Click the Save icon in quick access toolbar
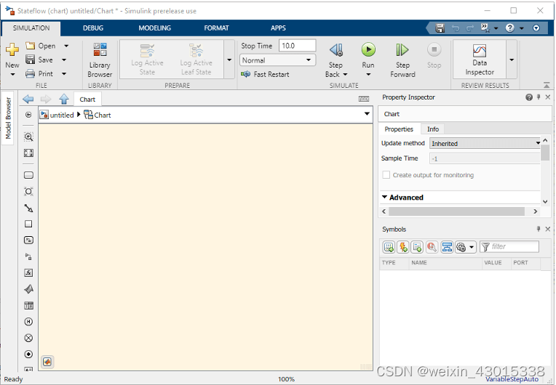 click(x=440, y=28)
